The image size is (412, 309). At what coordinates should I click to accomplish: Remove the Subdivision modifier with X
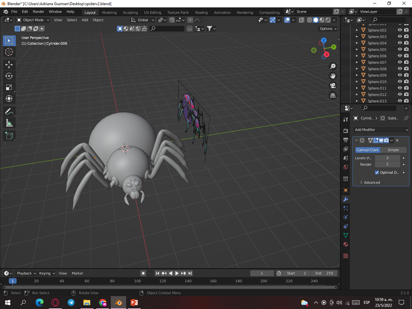tap(397, 140)
